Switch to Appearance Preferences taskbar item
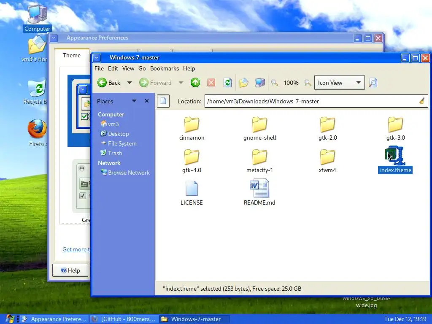This screenshot has width=432, height=324. [x=54, y=319]
